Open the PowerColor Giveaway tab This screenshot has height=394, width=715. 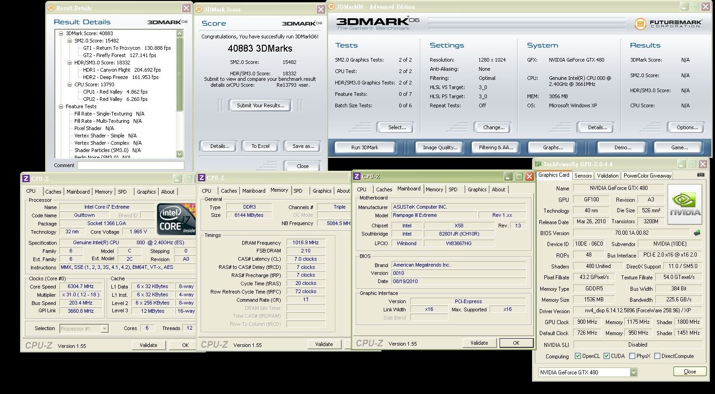647,175
